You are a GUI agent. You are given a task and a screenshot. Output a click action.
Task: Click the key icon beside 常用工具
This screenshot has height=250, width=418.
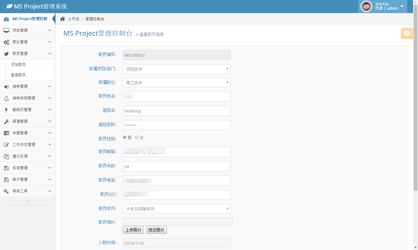click(6, 191)
